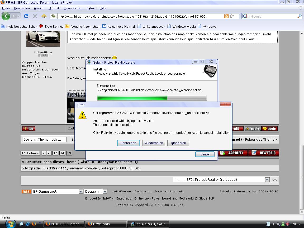304x228 pixels.
Task: Open Windows Media bookmark
Action: 182,26
